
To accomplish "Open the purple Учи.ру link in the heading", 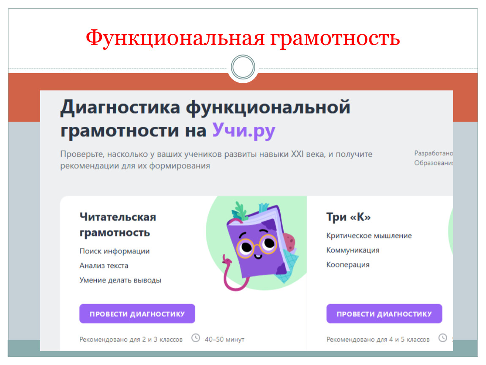I will point(243,131).
